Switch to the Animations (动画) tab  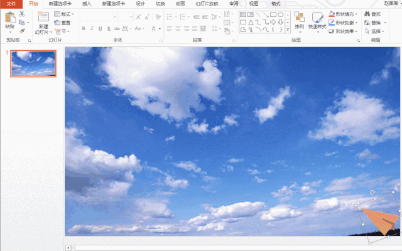[x=180, y=4]
